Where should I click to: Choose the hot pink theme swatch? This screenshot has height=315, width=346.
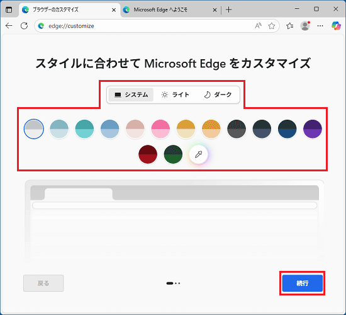point(160,129)
